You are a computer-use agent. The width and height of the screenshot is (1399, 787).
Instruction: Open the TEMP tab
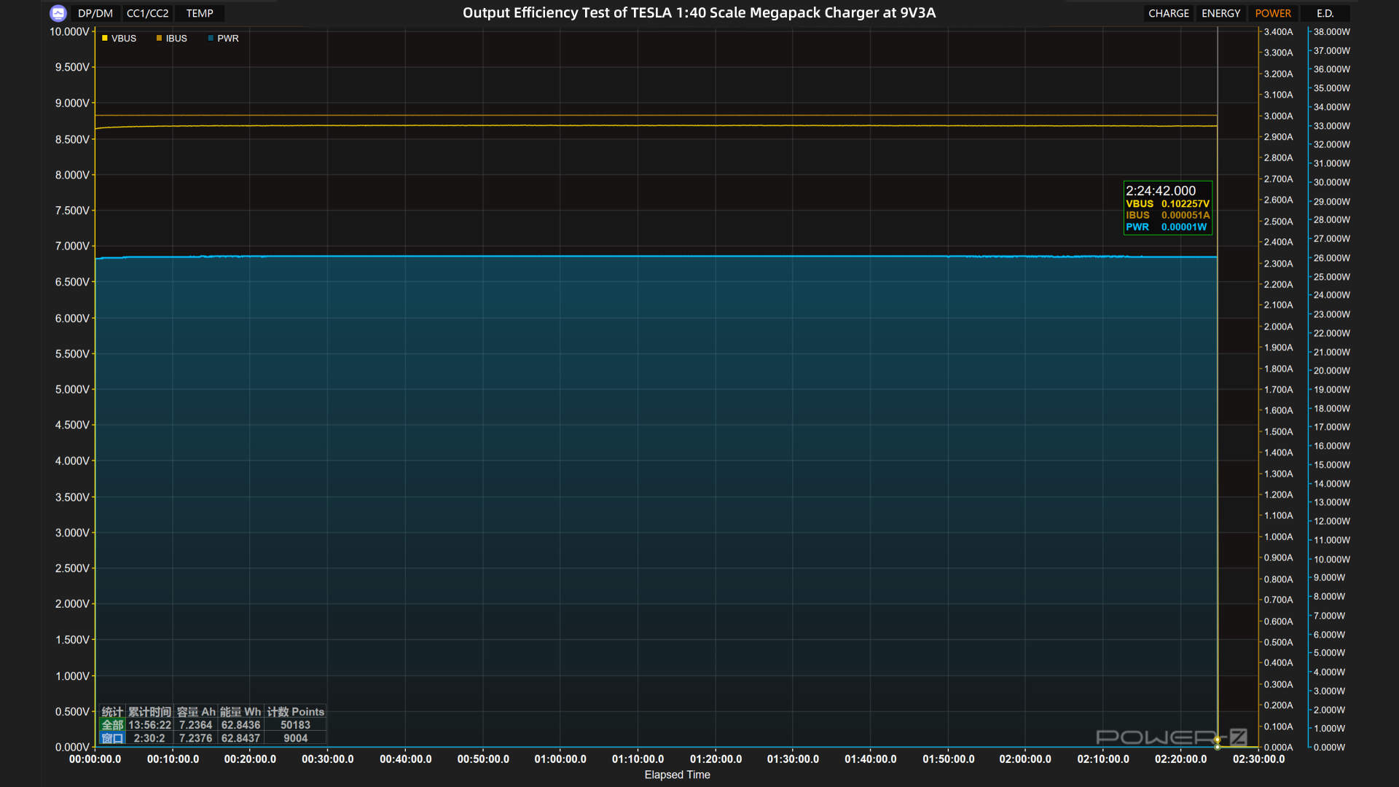200,13
